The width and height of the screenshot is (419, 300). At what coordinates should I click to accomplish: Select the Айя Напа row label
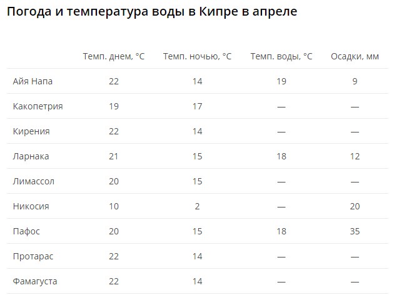pyautogui.click(x=33, y=81)
